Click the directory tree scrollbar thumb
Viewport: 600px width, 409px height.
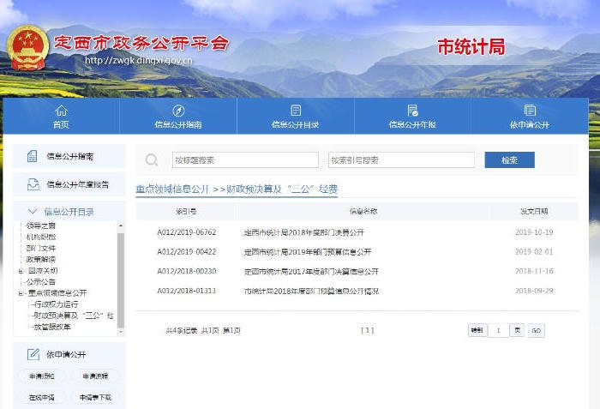[x=121, y=280]
